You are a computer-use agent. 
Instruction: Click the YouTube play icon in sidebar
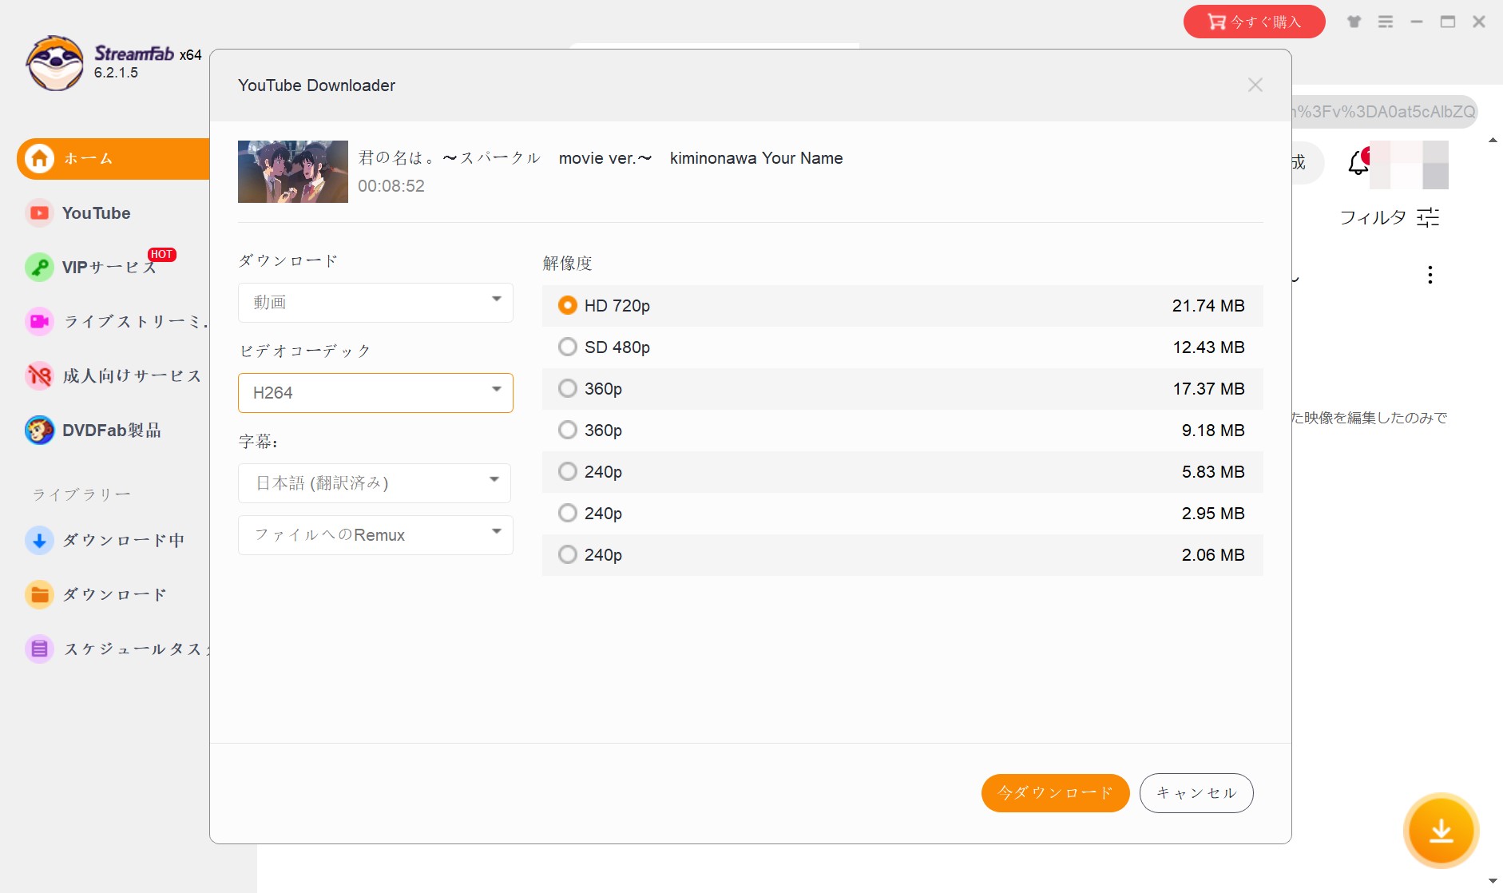pyautogui.click(x=39, y=213)
